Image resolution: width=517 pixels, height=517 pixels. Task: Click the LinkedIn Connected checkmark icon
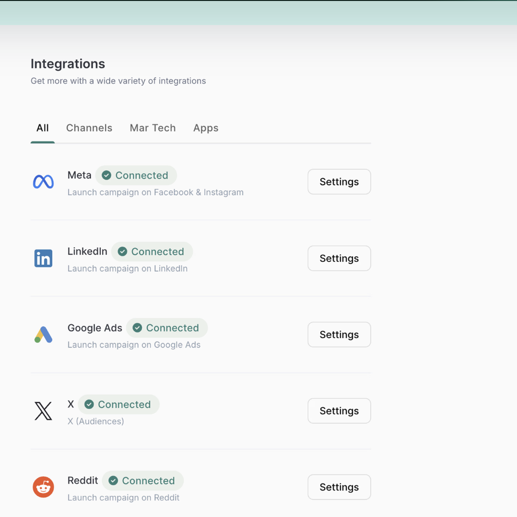tap(122, 252)
